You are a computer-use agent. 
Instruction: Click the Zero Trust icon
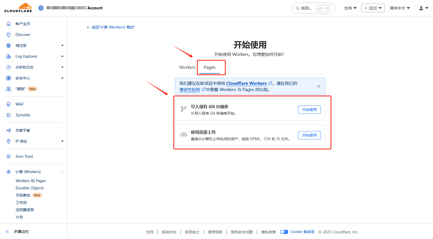click(x=9, y=156)
